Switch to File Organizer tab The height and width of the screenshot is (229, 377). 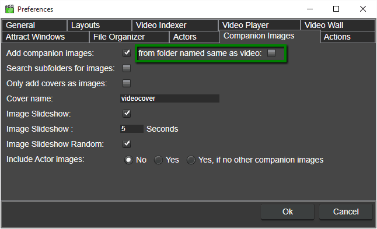click(x=130, y=37)
